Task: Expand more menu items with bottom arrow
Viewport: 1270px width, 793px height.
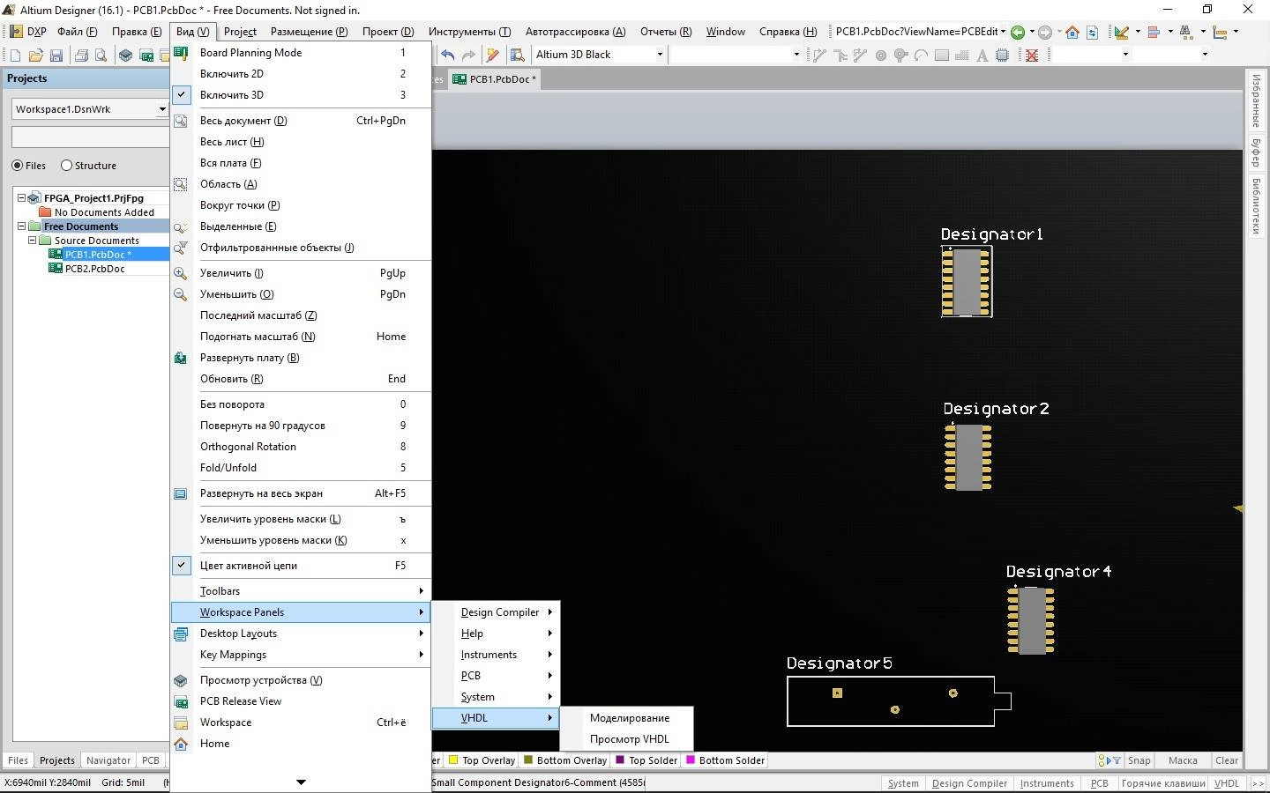Action: pyautogui.click(x=301, y=782)
